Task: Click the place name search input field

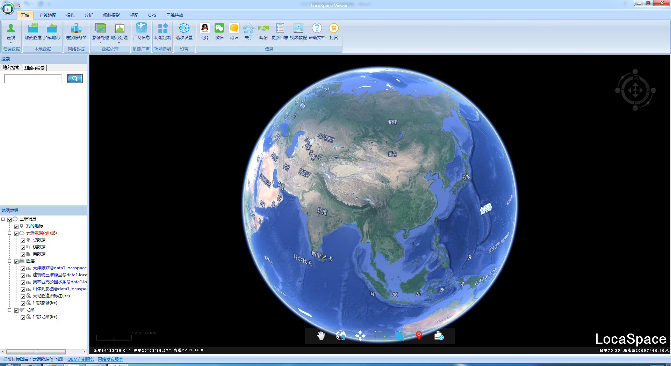Action: pos(33,79)
